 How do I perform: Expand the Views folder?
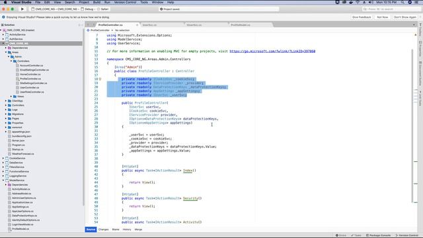coord(11,97)
